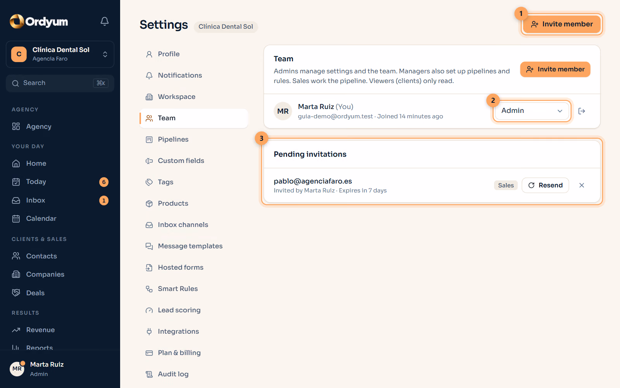Open the Products settings section
620x388 pixels.
point(194,203)
